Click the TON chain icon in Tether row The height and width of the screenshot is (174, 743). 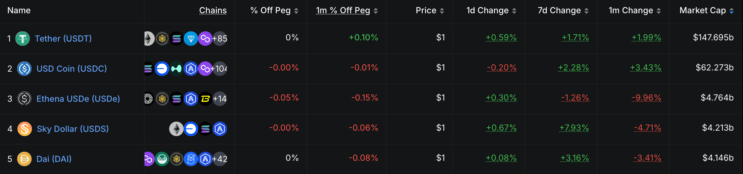191,39
